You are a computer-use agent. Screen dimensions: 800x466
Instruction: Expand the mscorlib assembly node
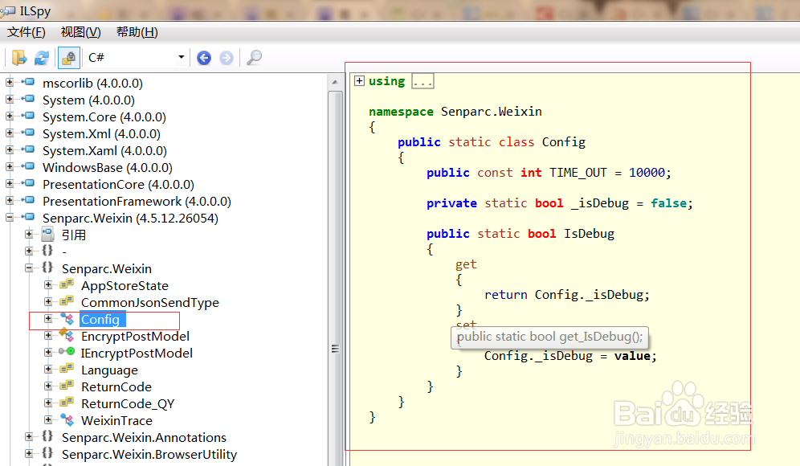10,82
